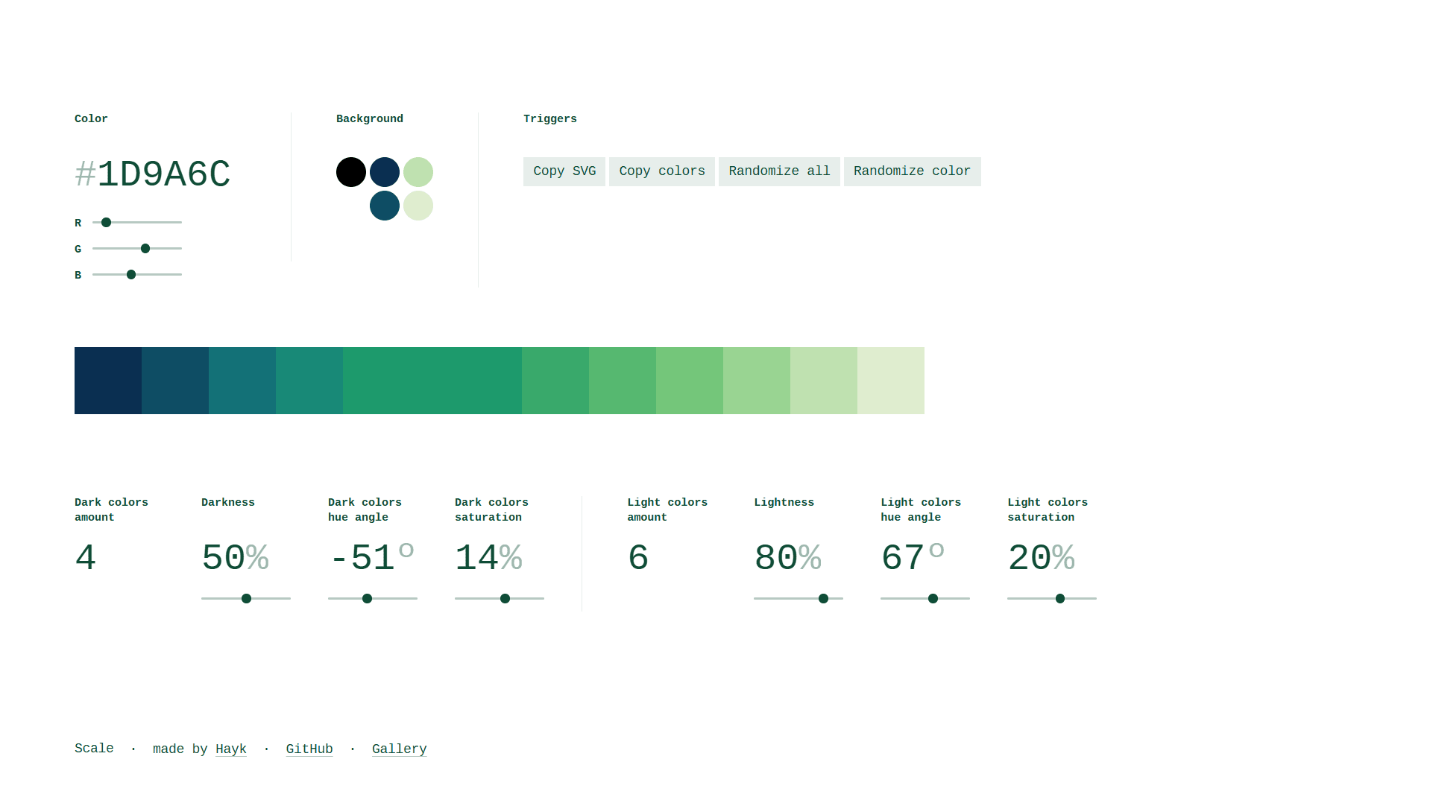
Task: Select the teal-blue background circle
Action: click(385, 206)
